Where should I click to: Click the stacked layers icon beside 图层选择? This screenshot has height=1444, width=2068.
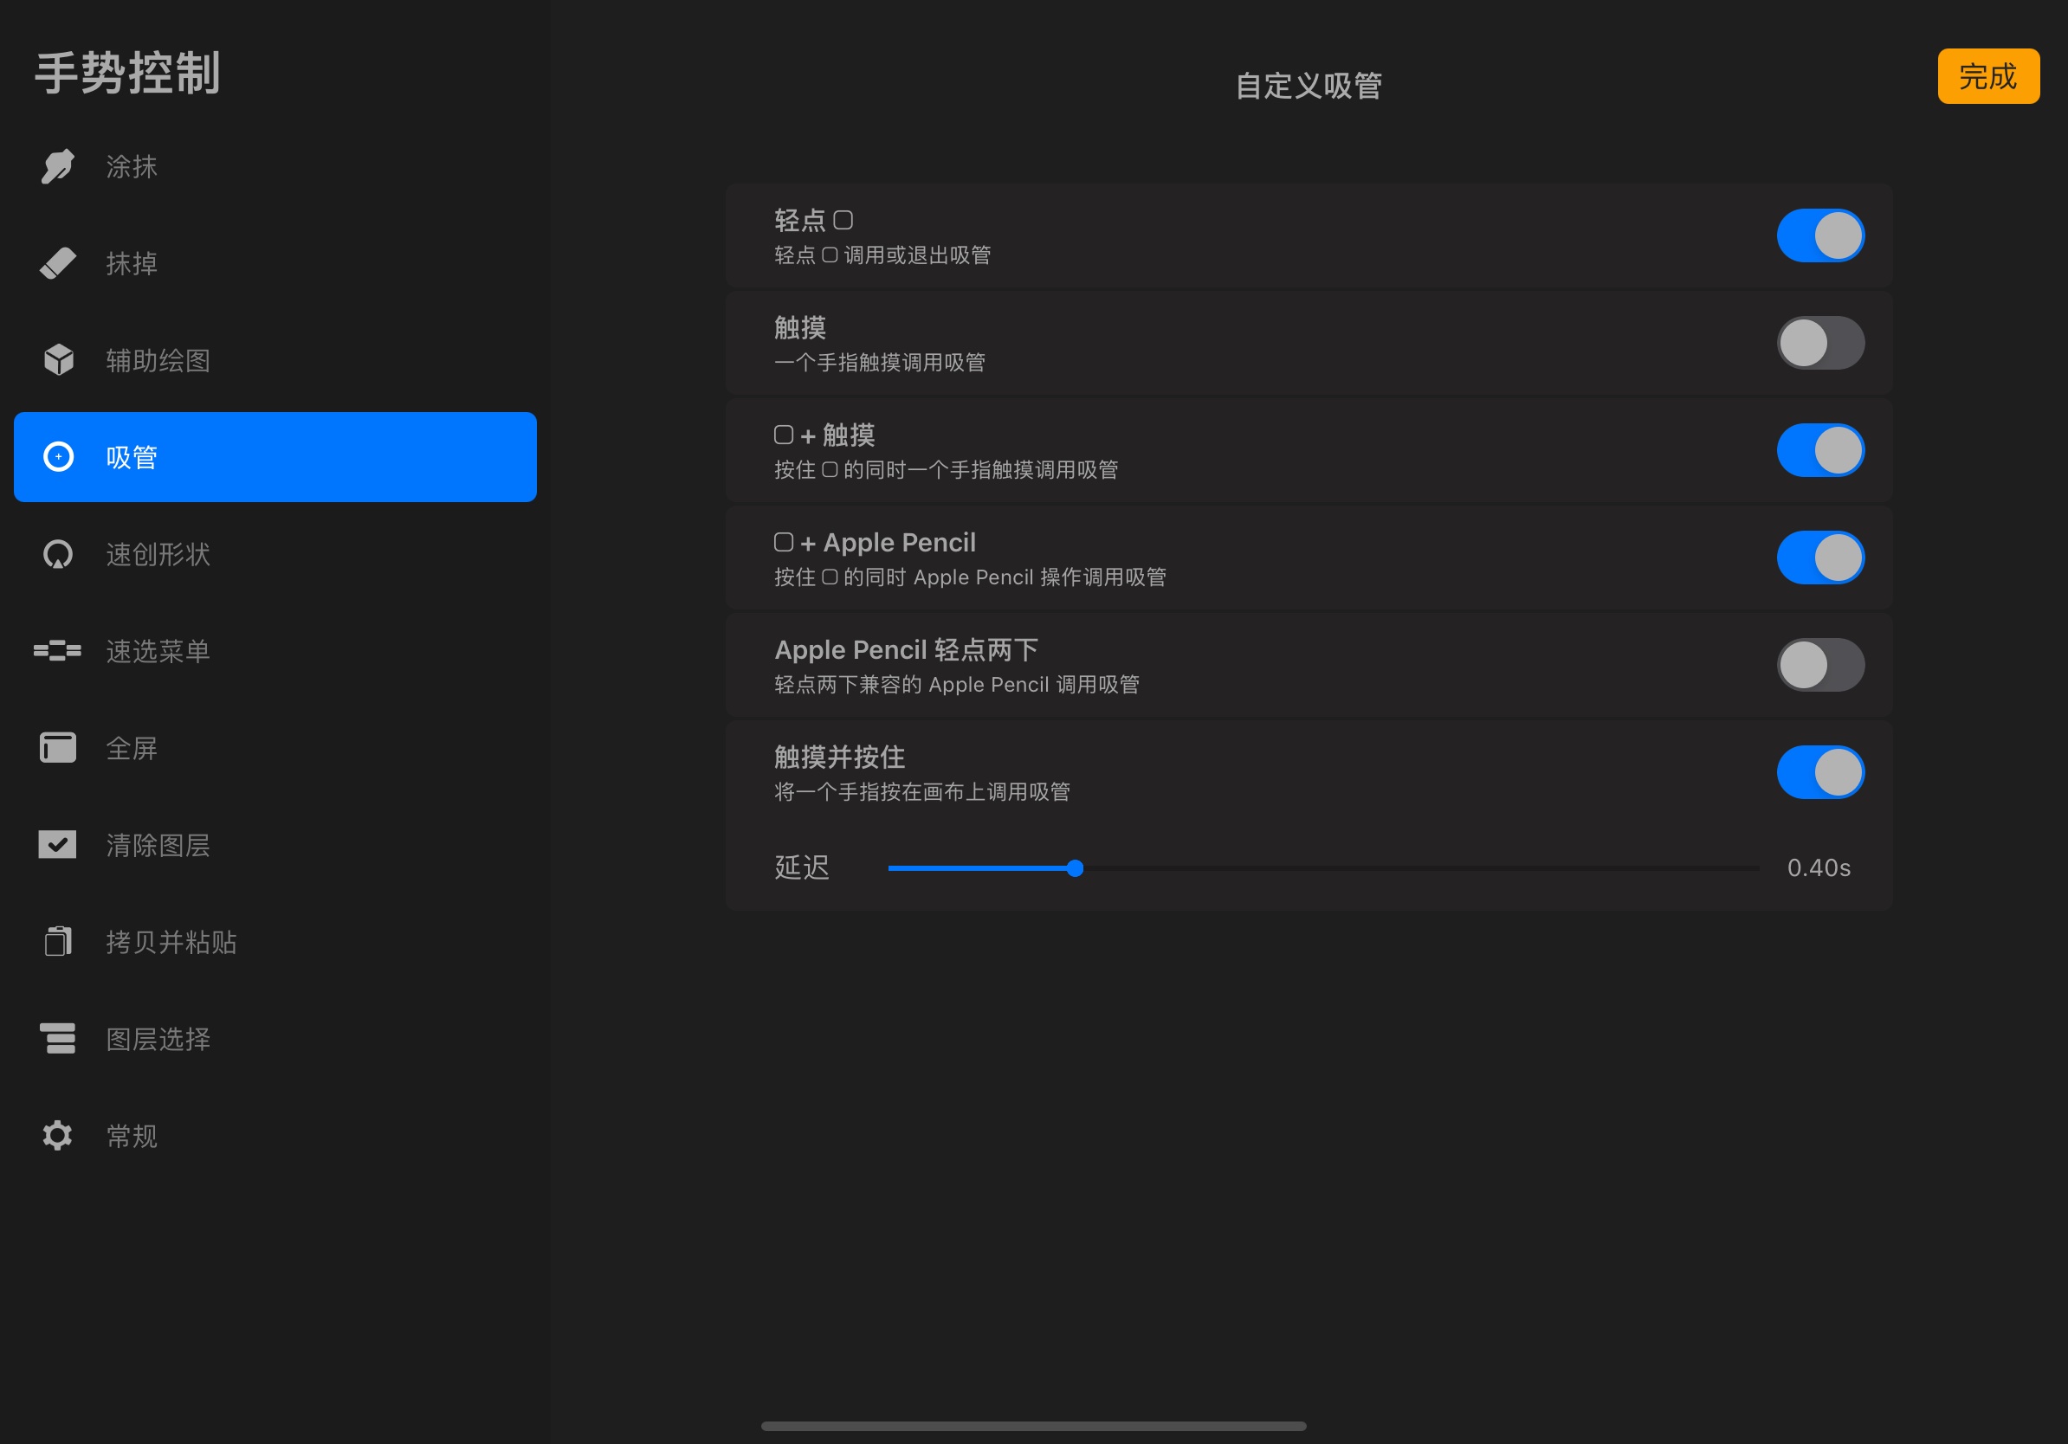[58, 1038]
